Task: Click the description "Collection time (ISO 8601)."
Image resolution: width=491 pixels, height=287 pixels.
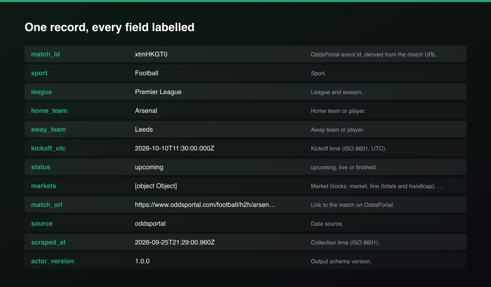Action: (x=345, y=243)
